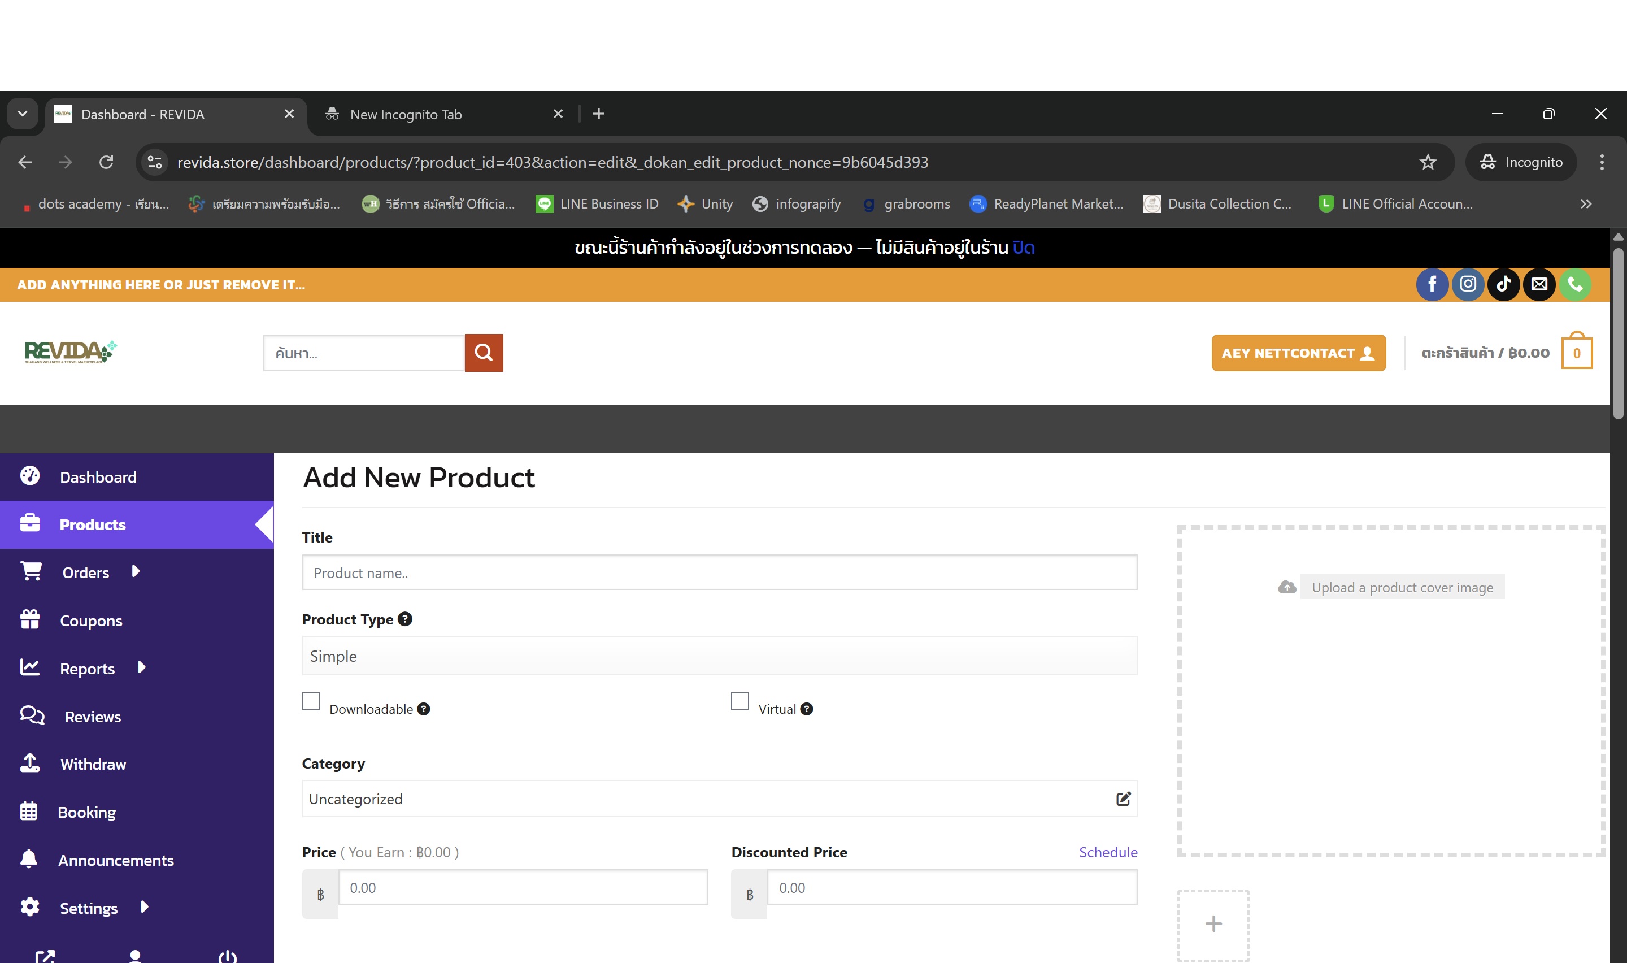Open the Product Type Simple dropdown

(x=719, y=656)
